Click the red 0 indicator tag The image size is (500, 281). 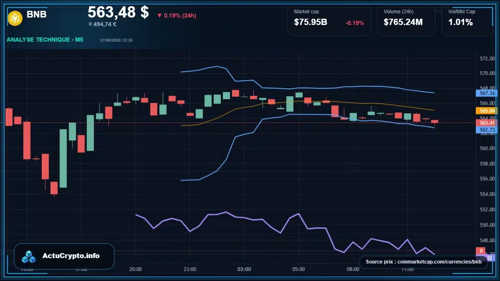pos(481,251)
